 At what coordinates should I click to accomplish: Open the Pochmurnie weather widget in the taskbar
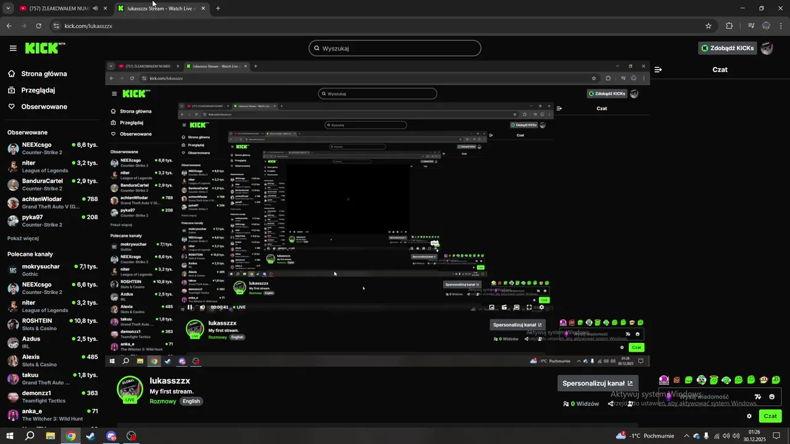click(645, 436)
